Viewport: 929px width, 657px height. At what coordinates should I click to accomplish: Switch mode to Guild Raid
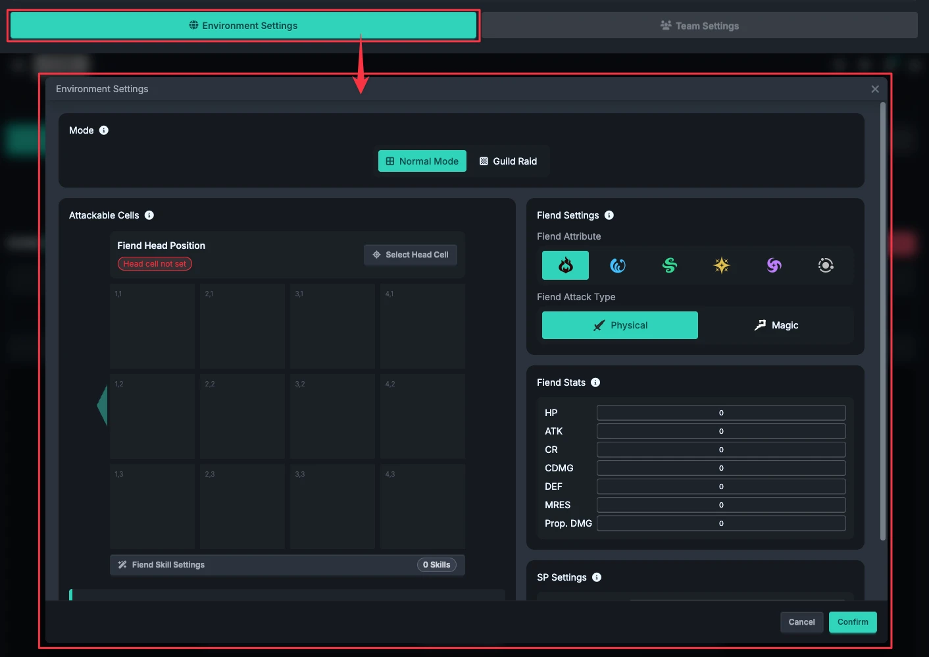coord(508,161)
